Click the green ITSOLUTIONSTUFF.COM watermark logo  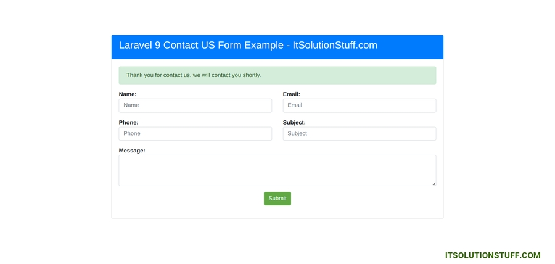coord(492,255)
